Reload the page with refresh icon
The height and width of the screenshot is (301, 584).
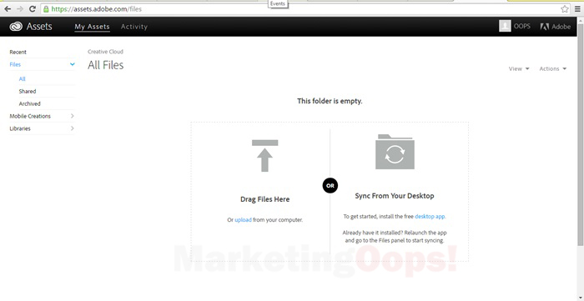(x=33, y=9)
